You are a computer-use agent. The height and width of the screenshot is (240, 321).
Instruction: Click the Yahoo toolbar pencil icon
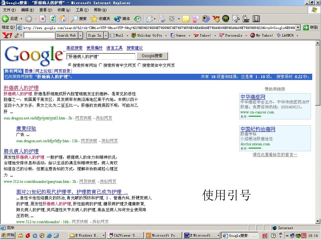click(x=17, y=35)
